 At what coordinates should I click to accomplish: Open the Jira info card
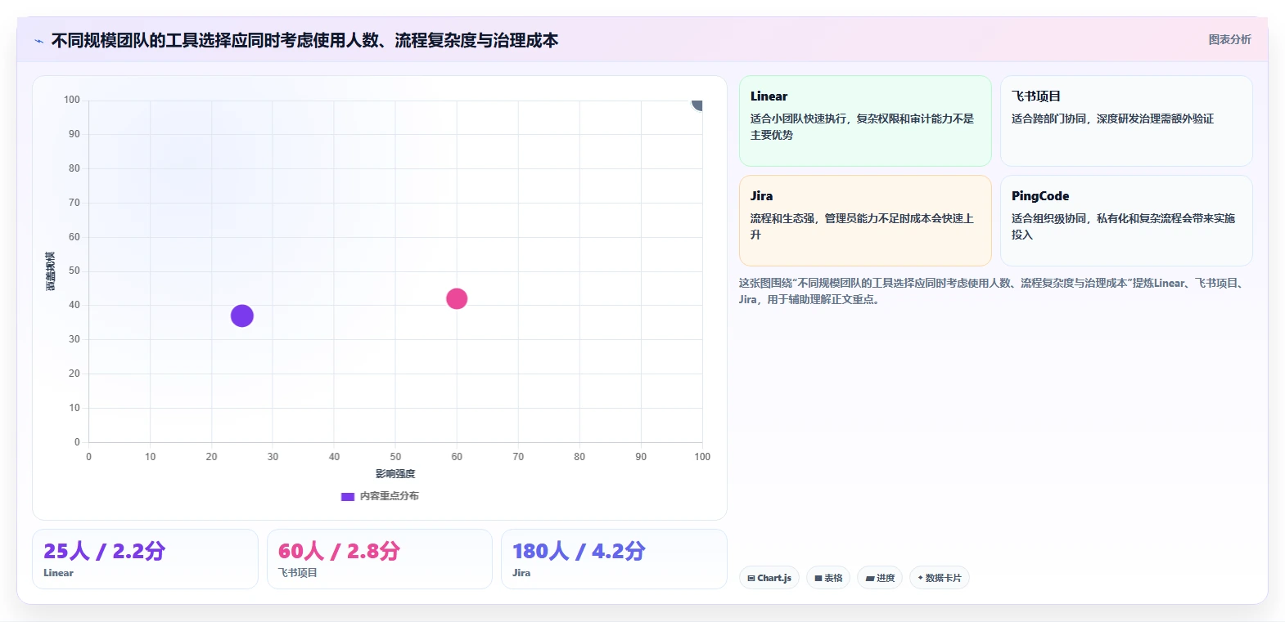(865, 221)
